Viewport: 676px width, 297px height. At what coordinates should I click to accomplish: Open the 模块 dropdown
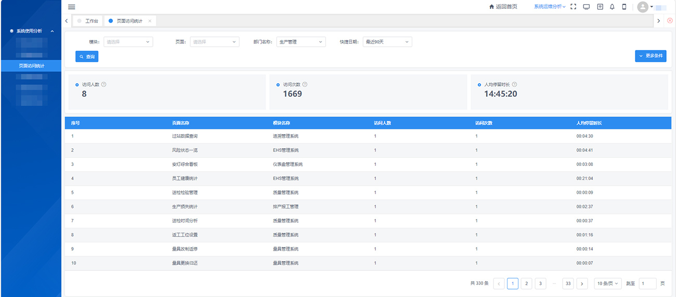(128, 42)
